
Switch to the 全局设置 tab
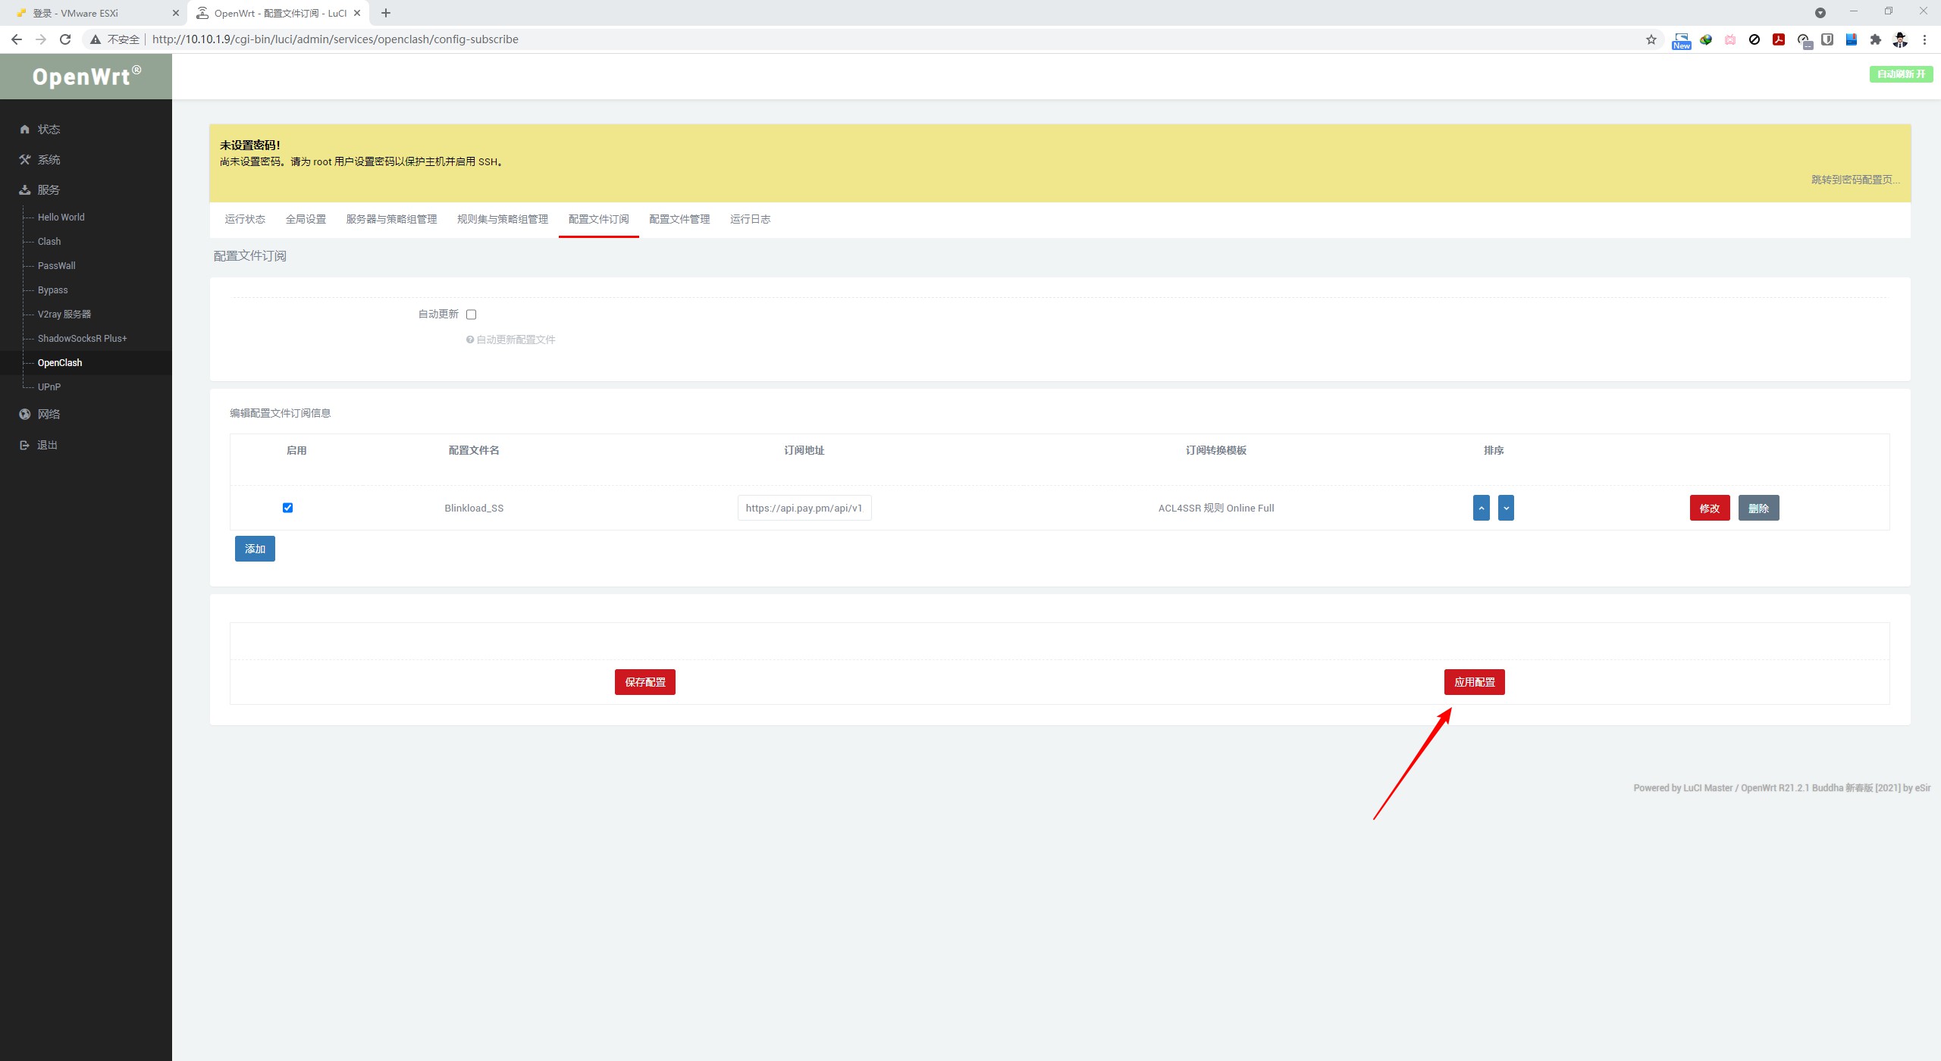(x=306, y=219)
